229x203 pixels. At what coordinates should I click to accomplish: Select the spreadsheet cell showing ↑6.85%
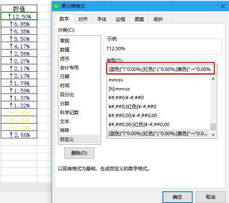click(19, 23)
